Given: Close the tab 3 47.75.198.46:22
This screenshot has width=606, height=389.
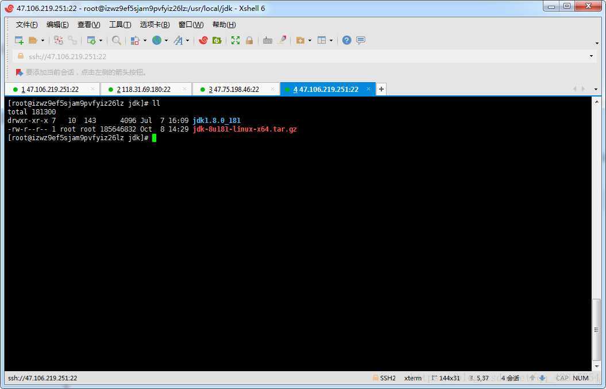Looking at the screenshot, I should (x=273, y=89).
